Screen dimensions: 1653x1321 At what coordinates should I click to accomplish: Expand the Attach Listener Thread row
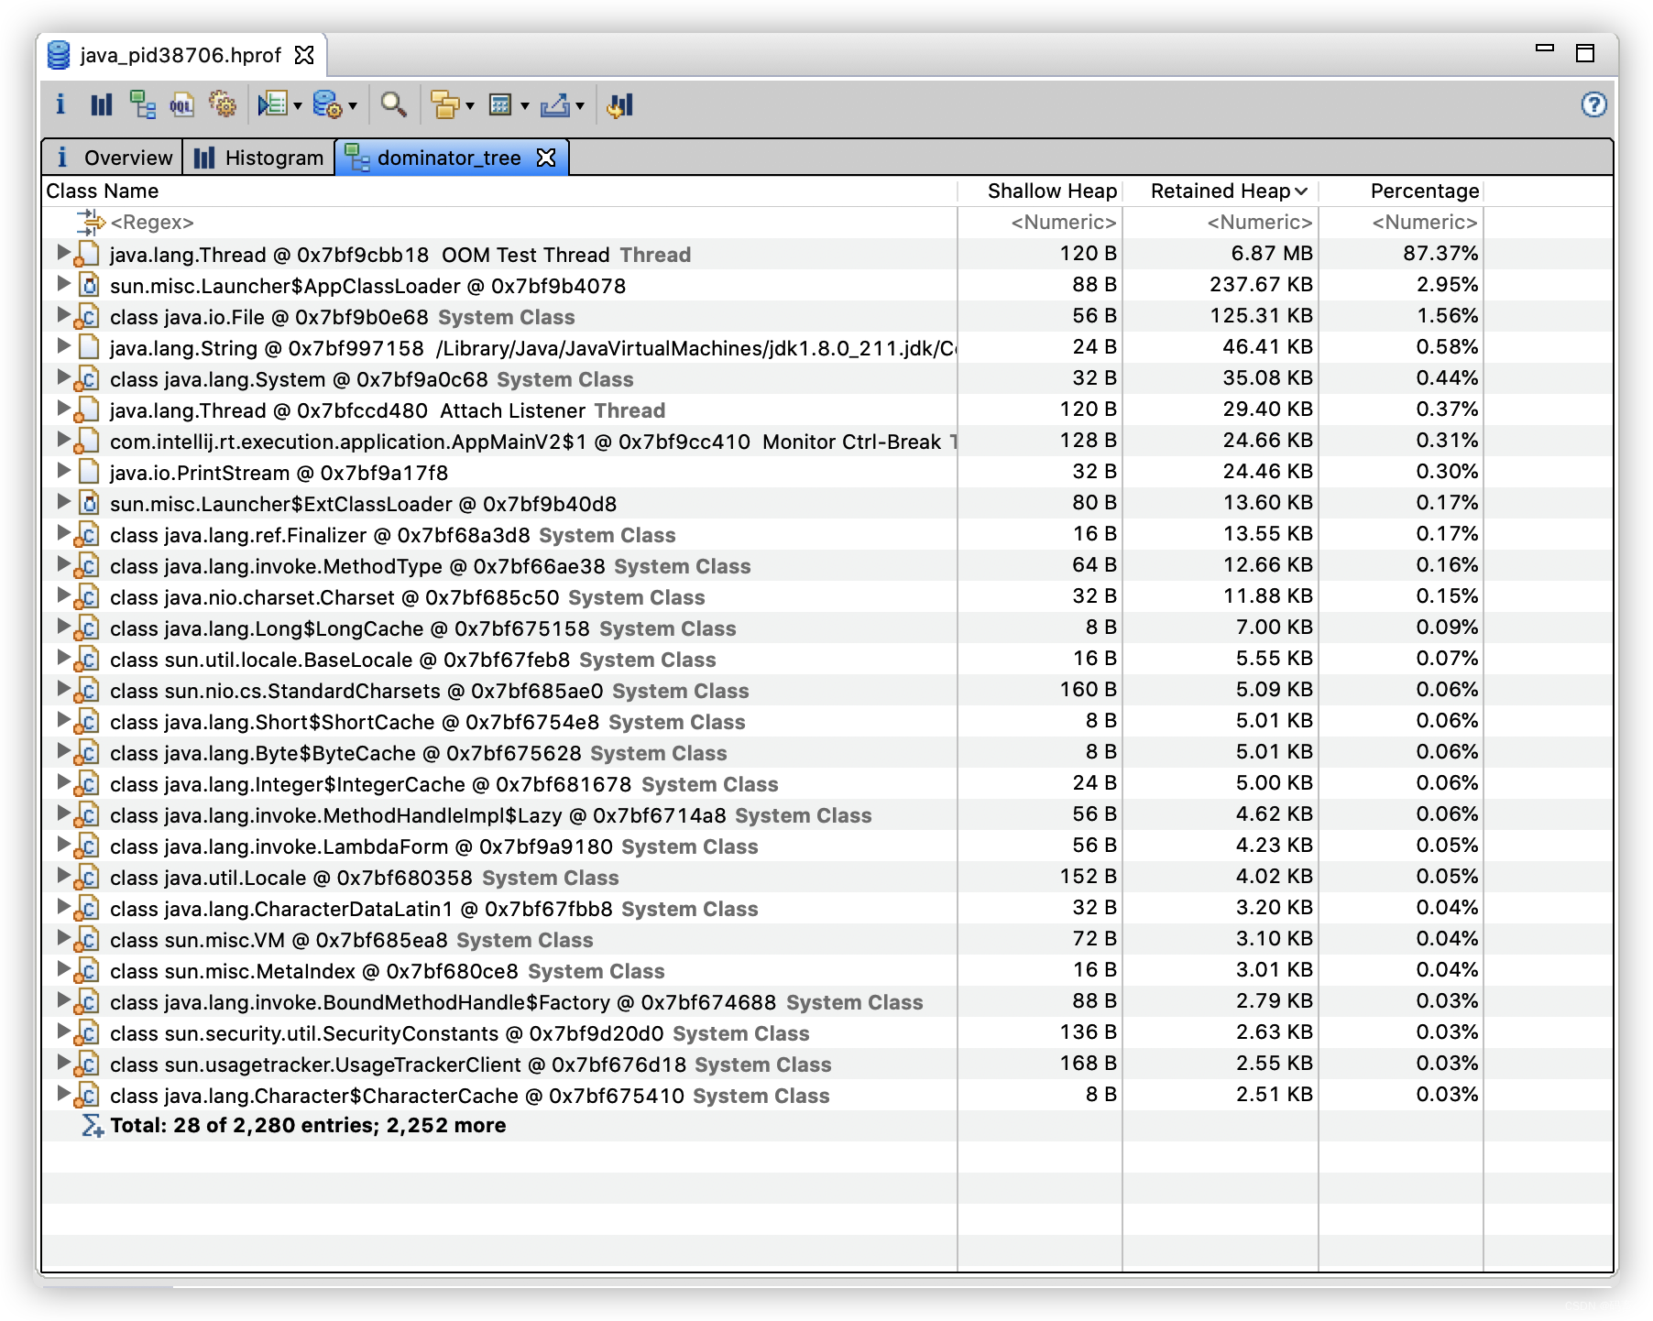62,408
